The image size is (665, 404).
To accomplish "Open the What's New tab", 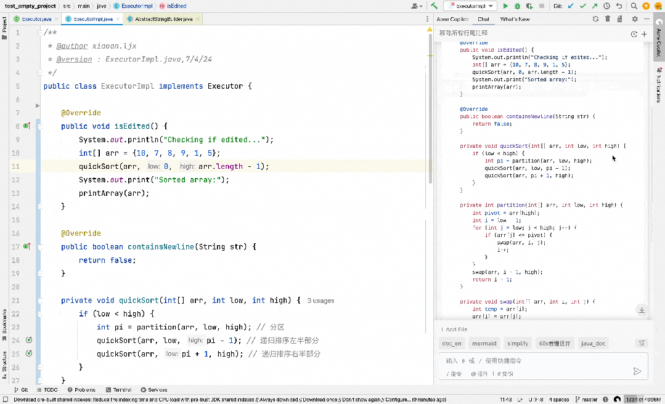I will click(515, 19).
